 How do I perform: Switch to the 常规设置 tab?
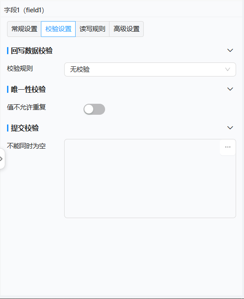(x=24, y=29)
